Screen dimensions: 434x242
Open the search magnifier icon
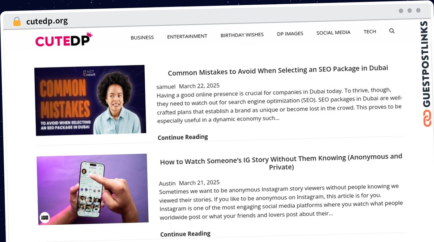point(392,31)
